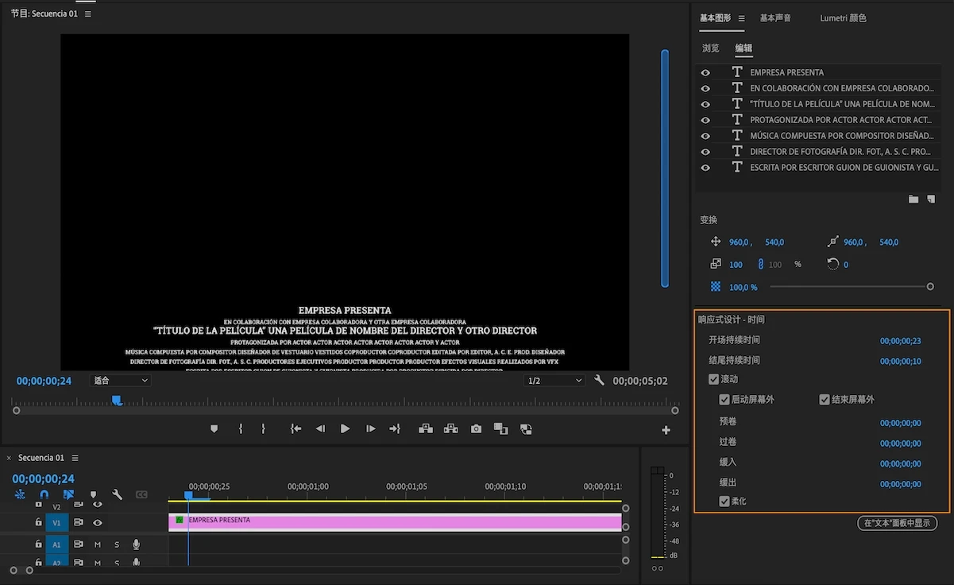Hide the PROTAGONIZADA POR layer
Screen dimensions: 954x585
coord(705,120)
